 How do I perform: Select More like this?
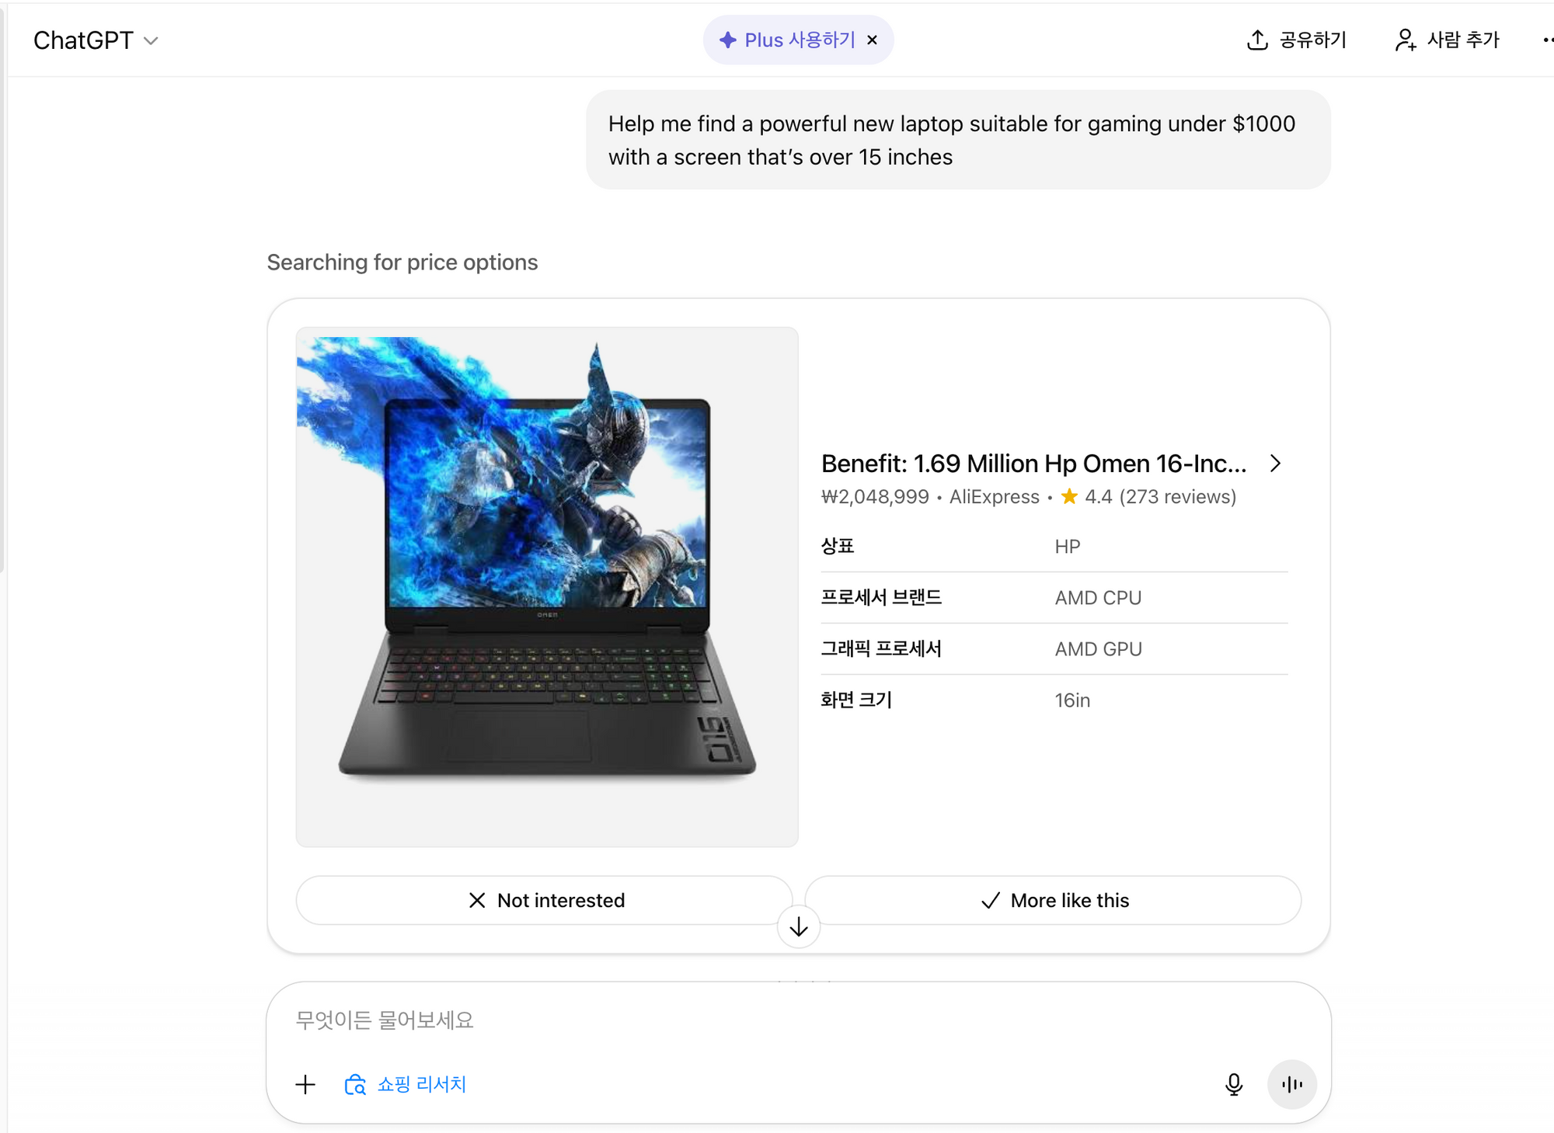(x=1053, y=900)
